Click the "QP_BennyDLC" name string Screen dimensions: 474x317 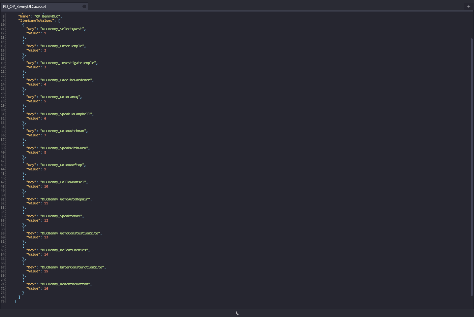click(47, 16)
